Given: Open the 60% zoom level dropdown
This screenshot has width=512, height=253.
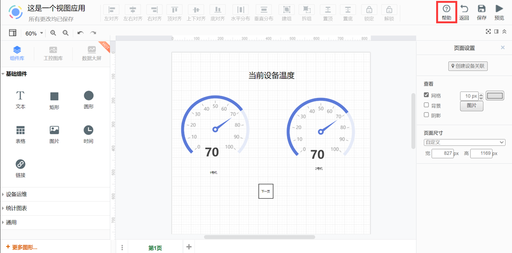Looking at the screenshot, I should [x=34, y=33].
